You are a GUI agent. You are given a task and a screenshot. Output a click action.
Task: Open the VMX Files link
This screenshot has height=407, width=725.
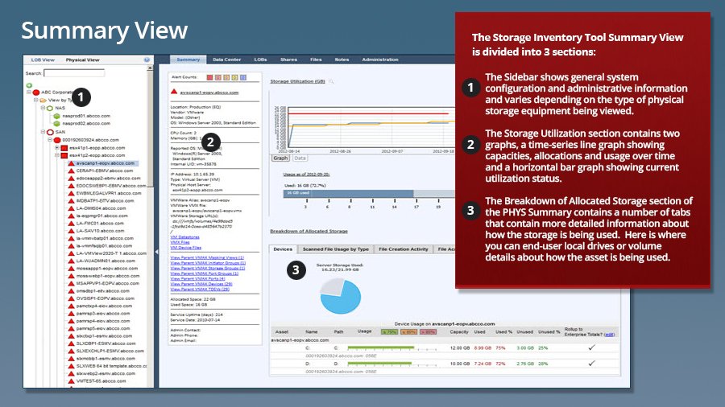coord(180,242)
